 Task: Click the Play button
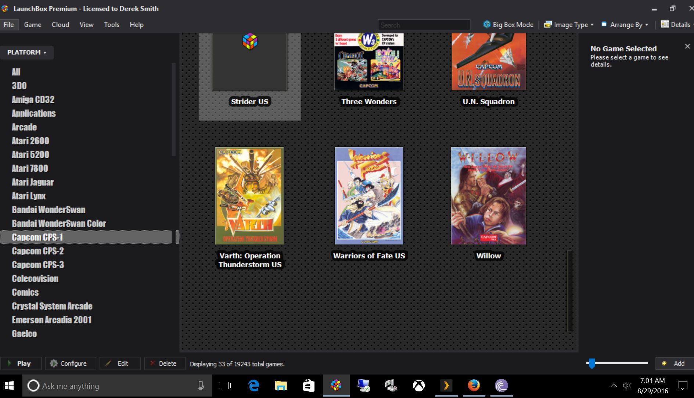21,363
